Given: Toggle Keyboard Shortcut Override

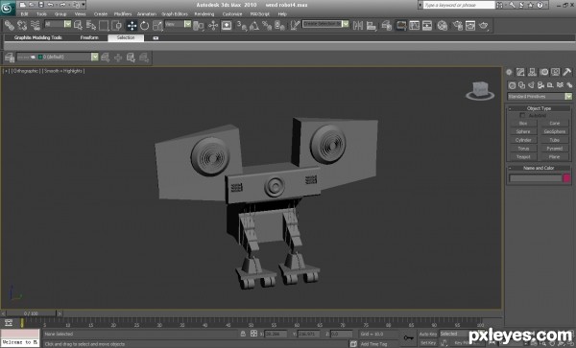Looking at the screenshot, I should [x=227, y=25].
